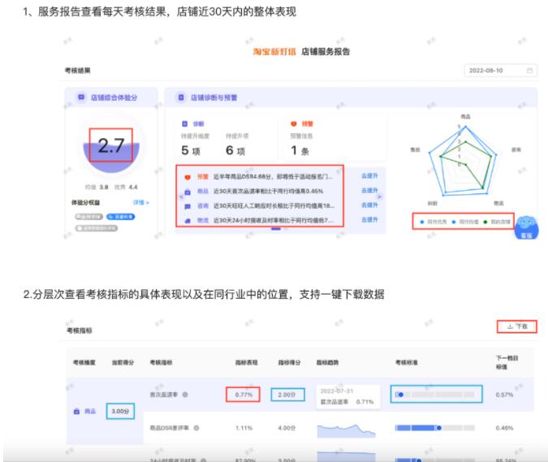The image size is (548, 462).
Task: Click the 咨询 axis label on the radar chart
Action: [x=516, y=149]
